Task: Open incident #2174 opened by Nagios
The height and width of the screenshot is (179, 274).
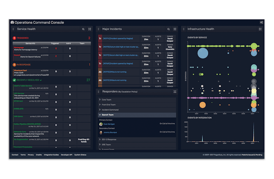Action: pos(118,39)
